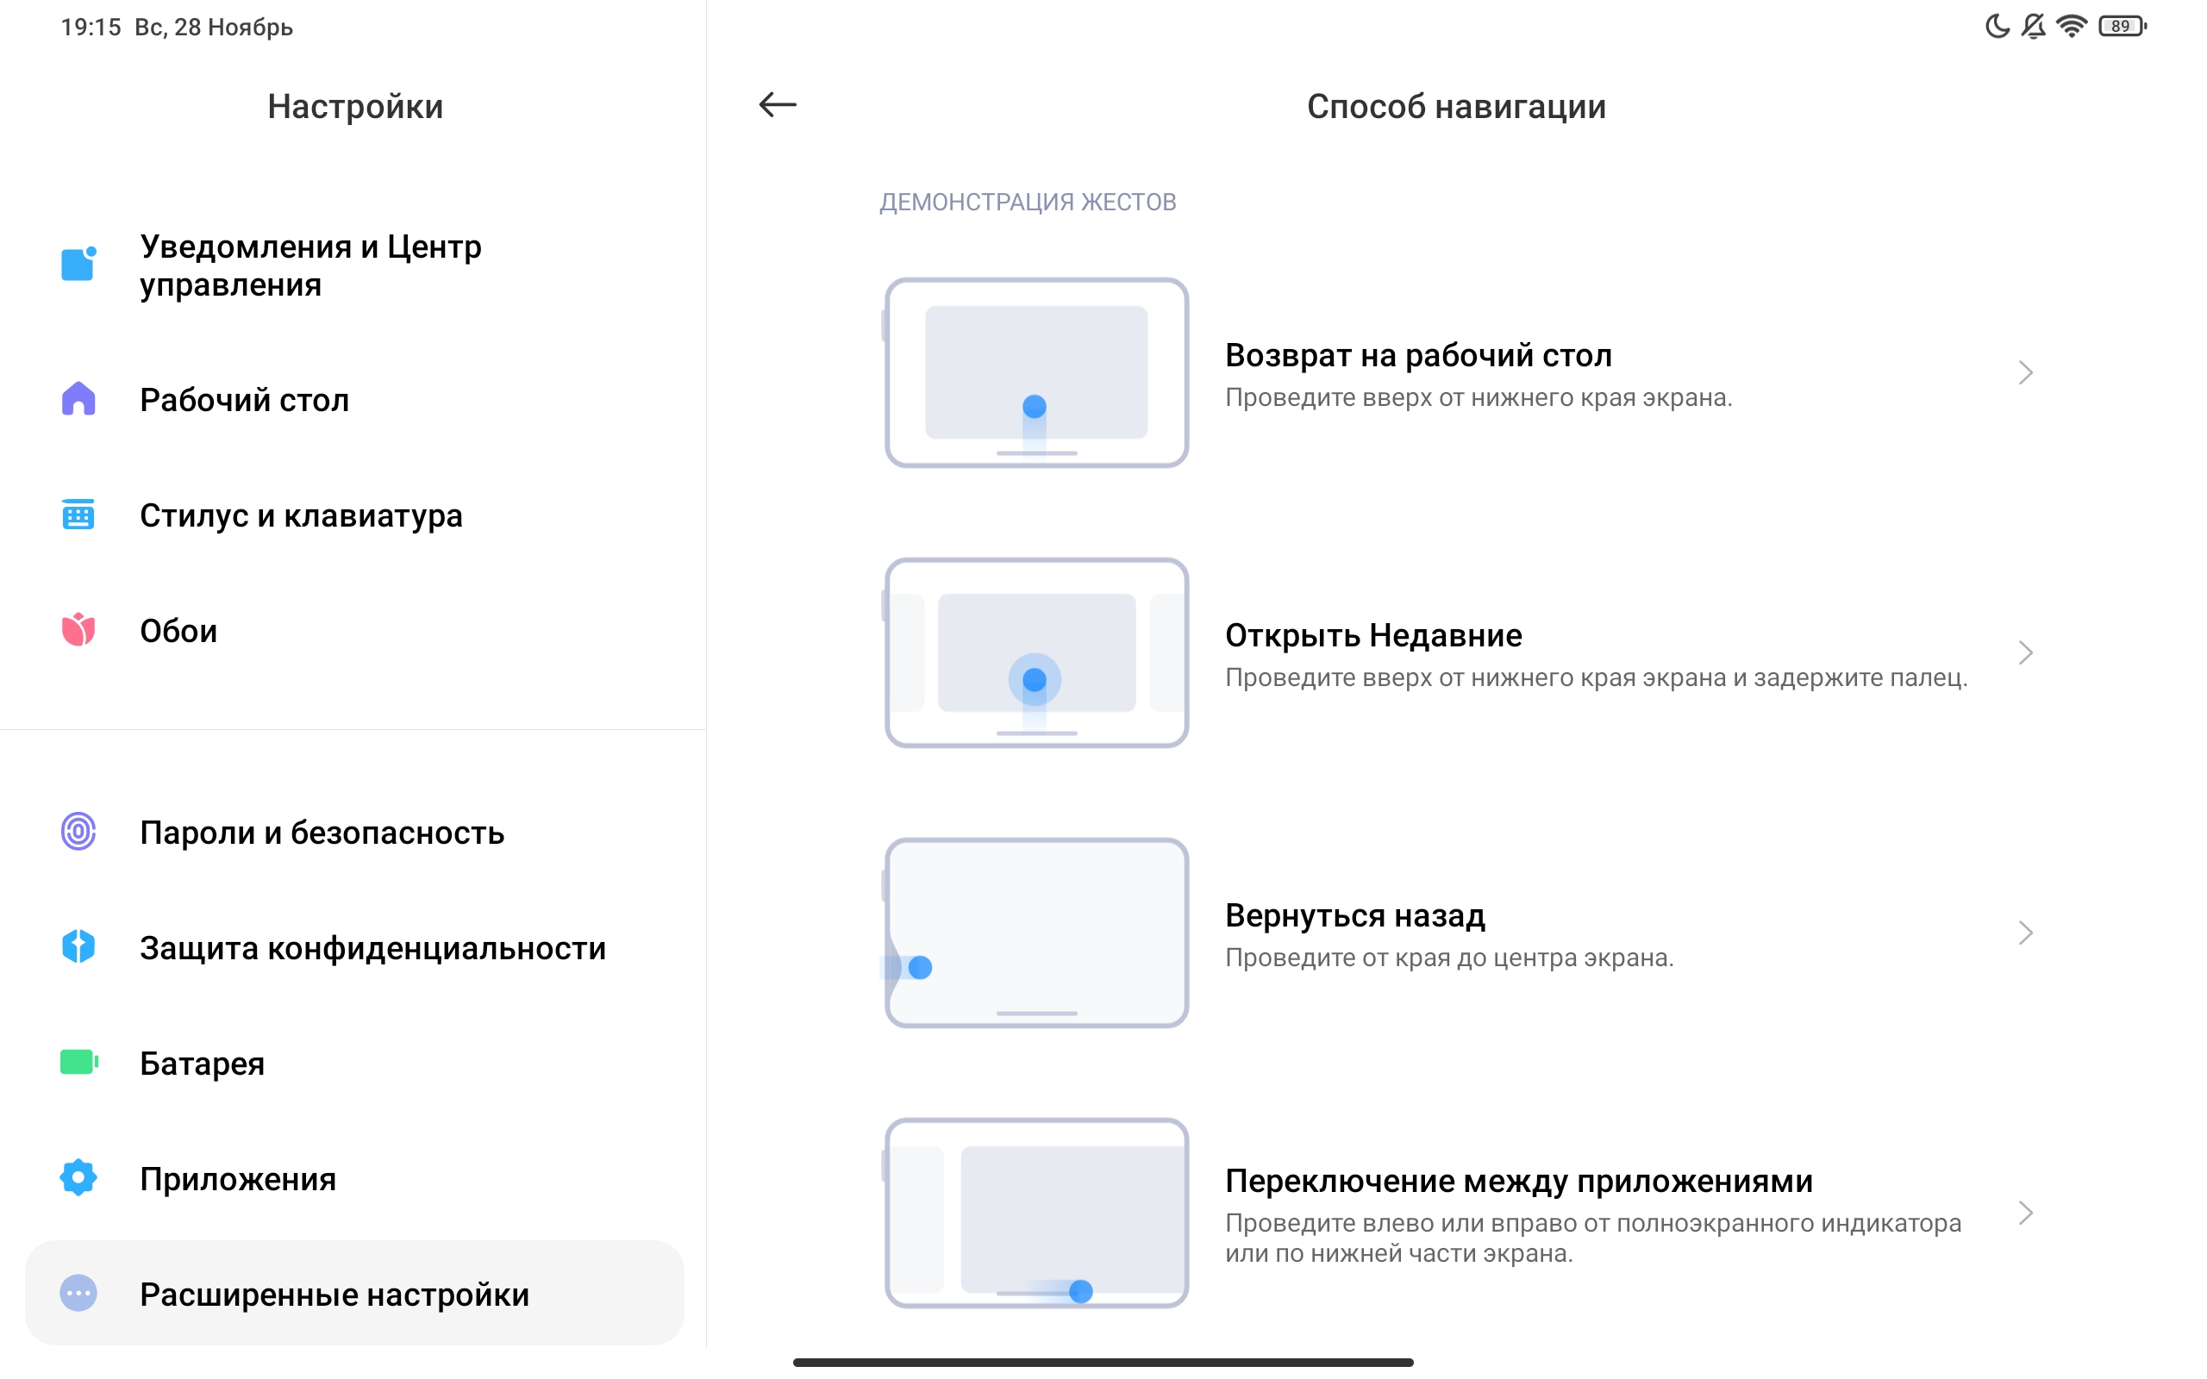Tap the back arrow icon
This screenshot has height=1379, width=2207.
777,105
